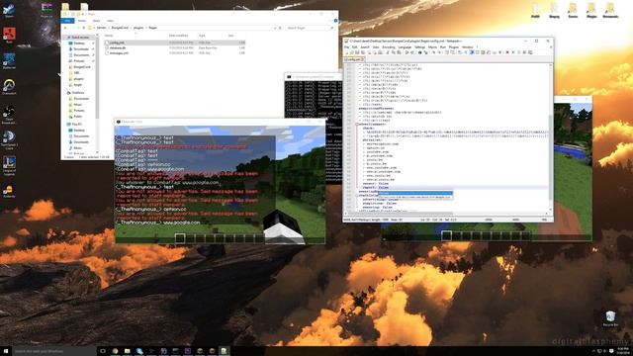Click the Redo arrow in Notepad++ toolbar
This screenshot has width=633, height=356.
click(x=411, y=52)
